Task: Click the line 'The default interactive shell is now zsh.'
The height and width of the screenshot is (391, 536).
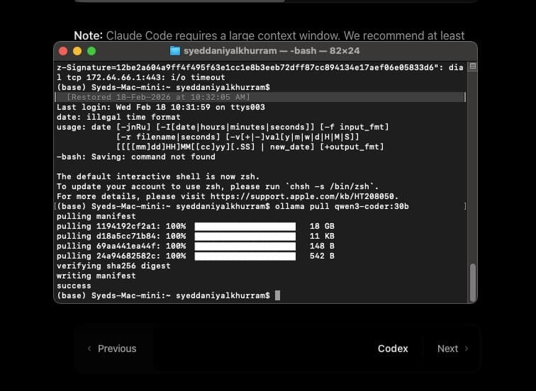Action: pyautogui.click(x=158, y=176)
